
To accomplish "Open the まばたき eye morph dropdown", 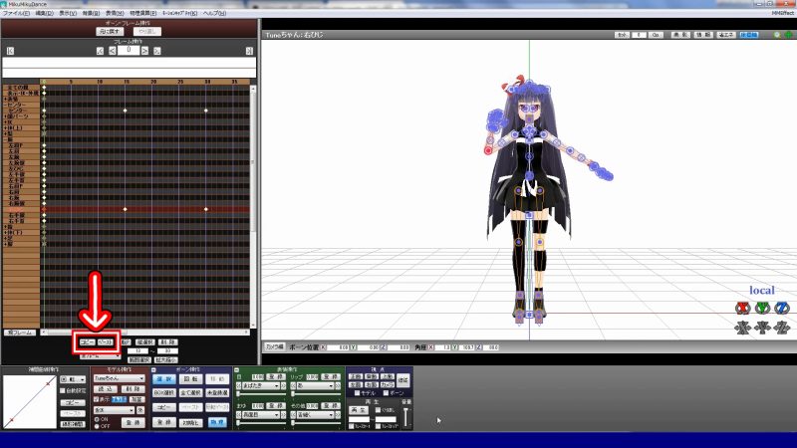I will [261, 386].
